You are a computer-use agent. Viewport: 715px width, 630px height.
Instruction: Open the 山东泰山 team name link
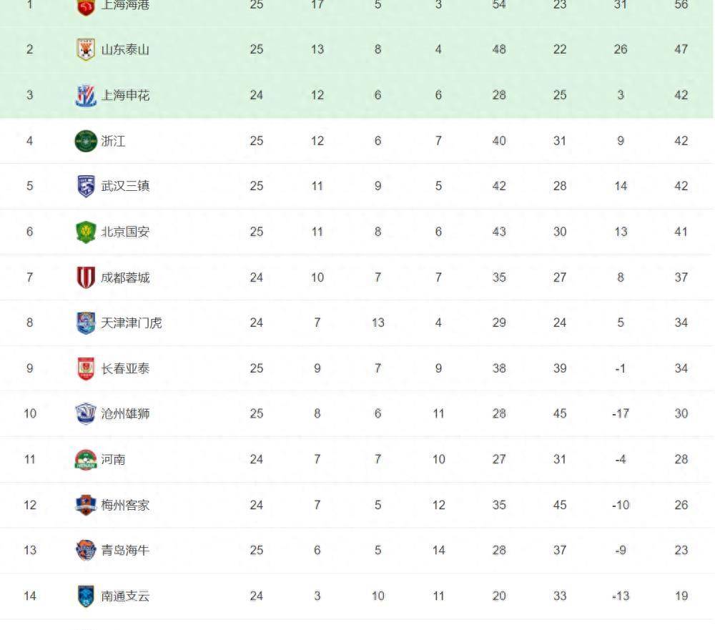125,50
